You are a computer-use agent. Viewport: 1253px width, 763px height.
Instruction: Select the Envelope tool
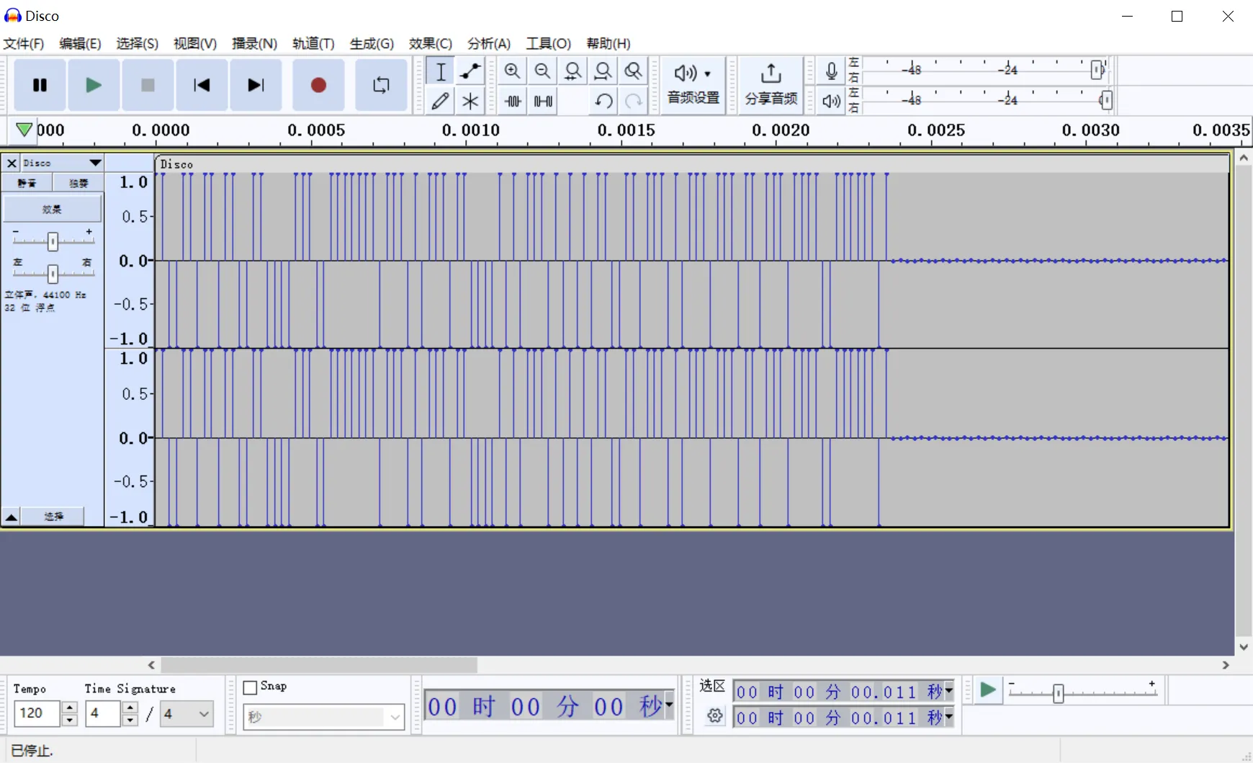pyautogui.click(x=470, y=71)
